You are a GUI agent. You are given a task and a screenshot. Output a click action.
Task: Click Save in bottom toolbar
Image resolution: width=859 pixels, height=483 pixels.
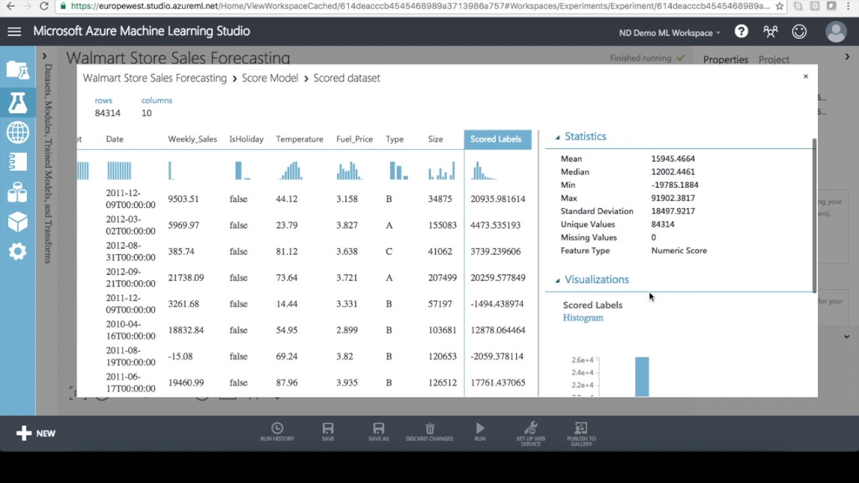[327, 432]
